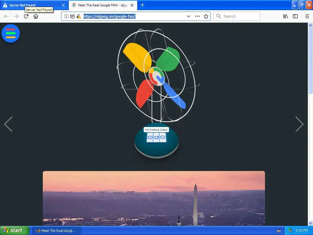Open the on-screen keyboard tray icon
Image resolution: width=313 pixels, height=235 pixels.
click(x=279, y=231)
